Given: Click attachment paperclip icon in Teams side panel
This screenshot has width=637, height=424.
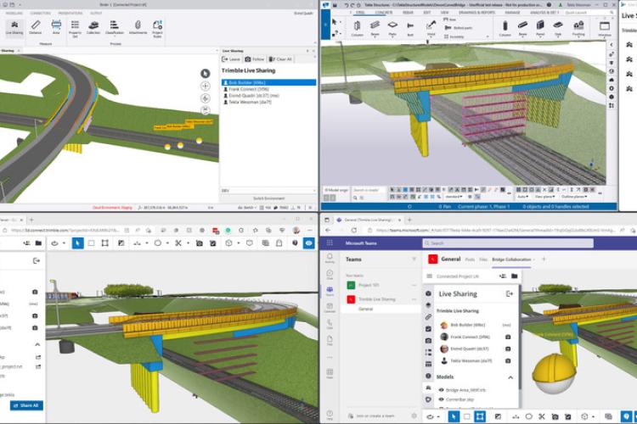Looking at the screenshot, I should (428, 316).
